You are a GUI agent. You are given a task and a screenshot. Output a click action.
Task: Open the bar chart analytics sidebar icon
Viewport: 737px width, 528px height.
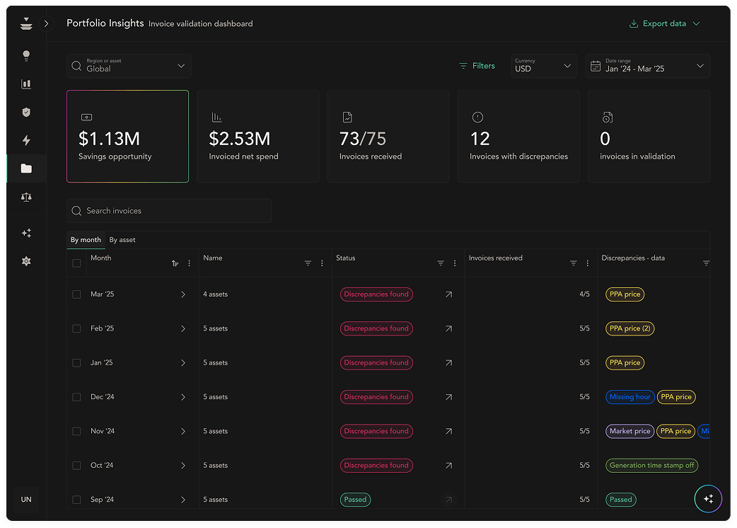click(26, 84)
